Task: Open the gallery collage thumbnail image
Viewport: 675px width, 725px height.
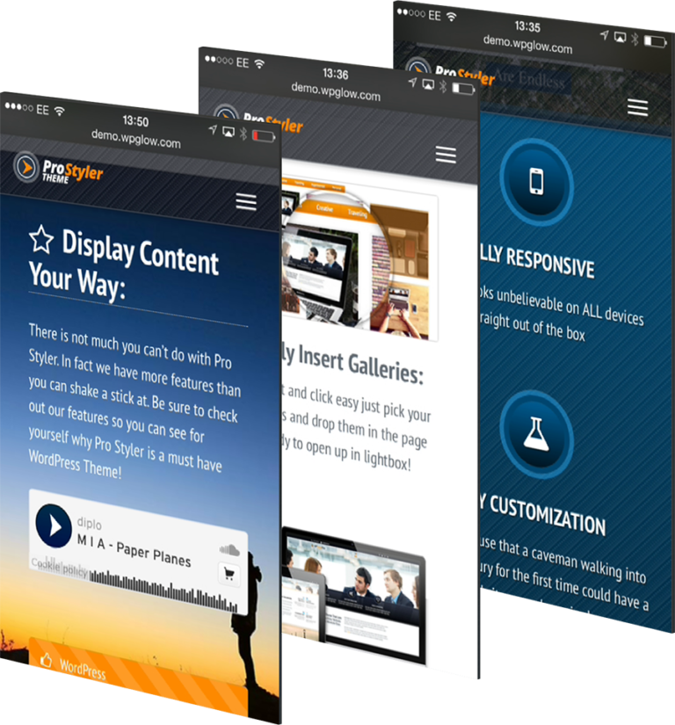Action: [x=359, y=260]
